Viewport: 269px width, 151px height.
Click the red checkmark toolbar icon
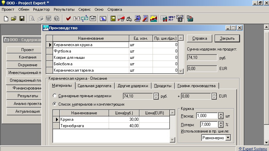tap(69, 18)
